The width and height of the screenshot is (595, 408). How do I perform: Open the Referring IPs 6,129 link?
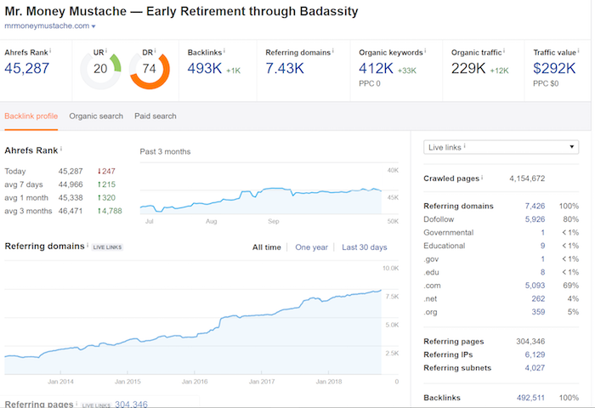click(x=535, y=354)
